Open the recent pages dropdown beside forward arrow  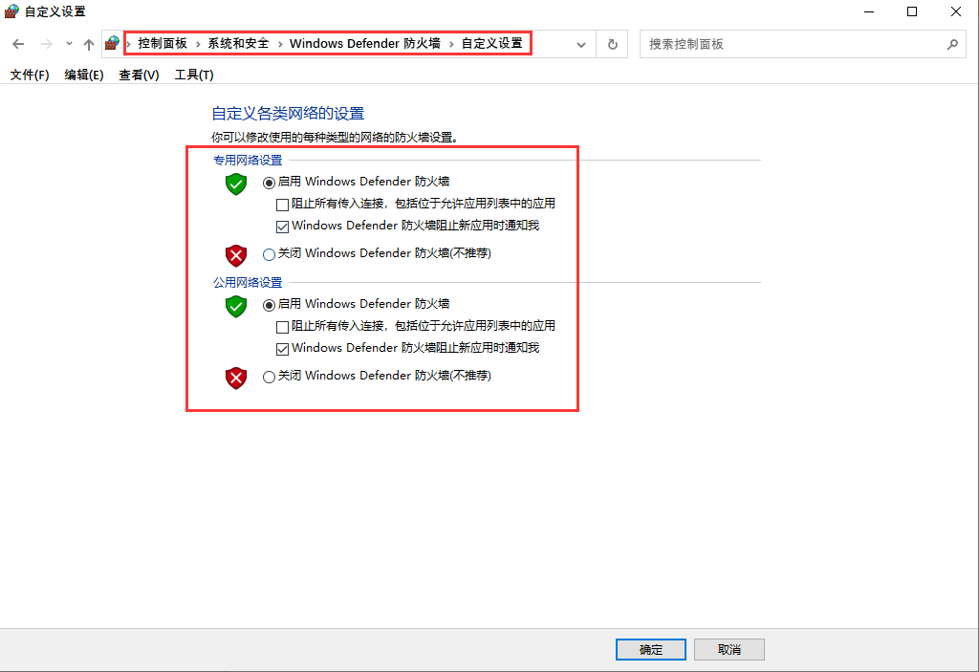pos(68,44)
